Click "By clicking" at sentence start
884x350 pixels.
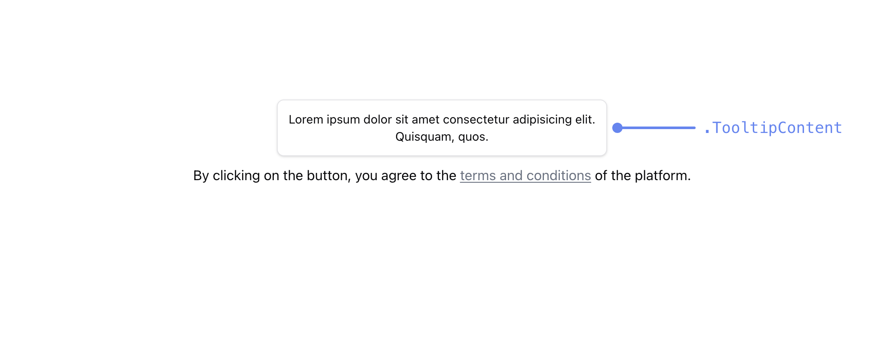point(227,175)
